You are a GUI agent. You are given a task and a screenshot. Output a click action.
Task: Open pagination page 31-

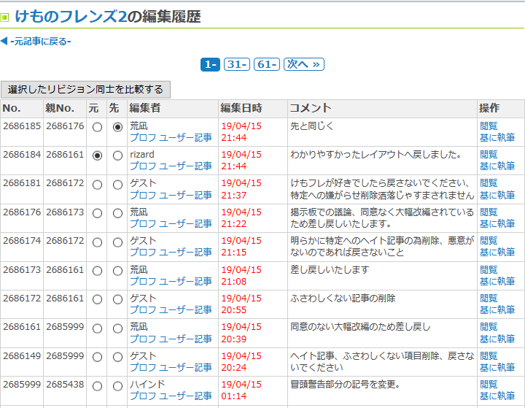(x=237, y=64)
